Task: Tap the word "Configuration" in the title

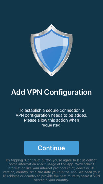Action: (x=68, y=93)
